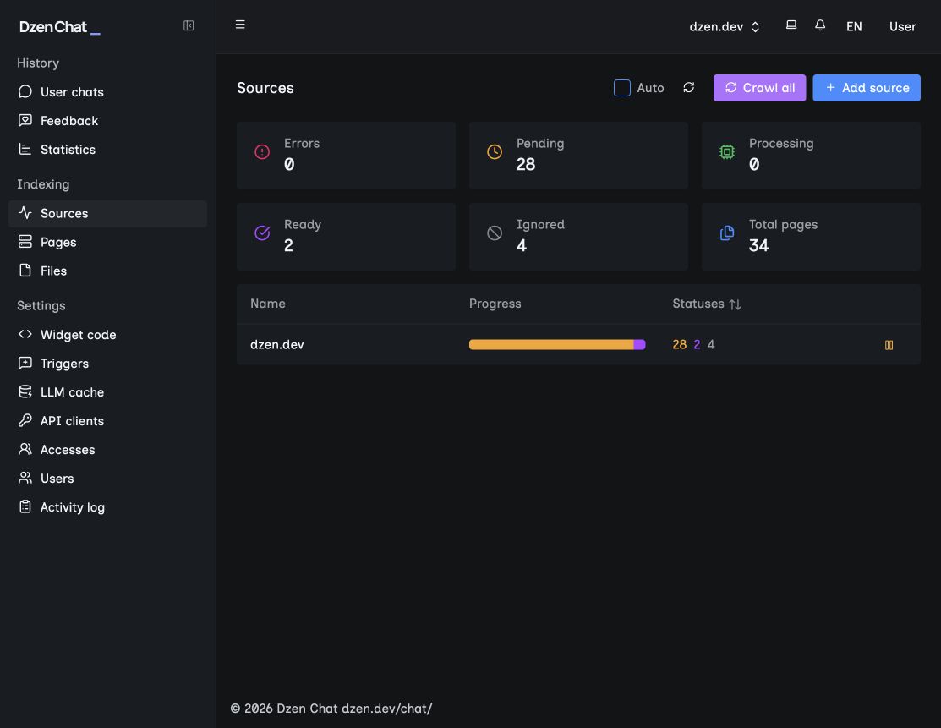Open Statistics page
941x728 pixels.
108,150
